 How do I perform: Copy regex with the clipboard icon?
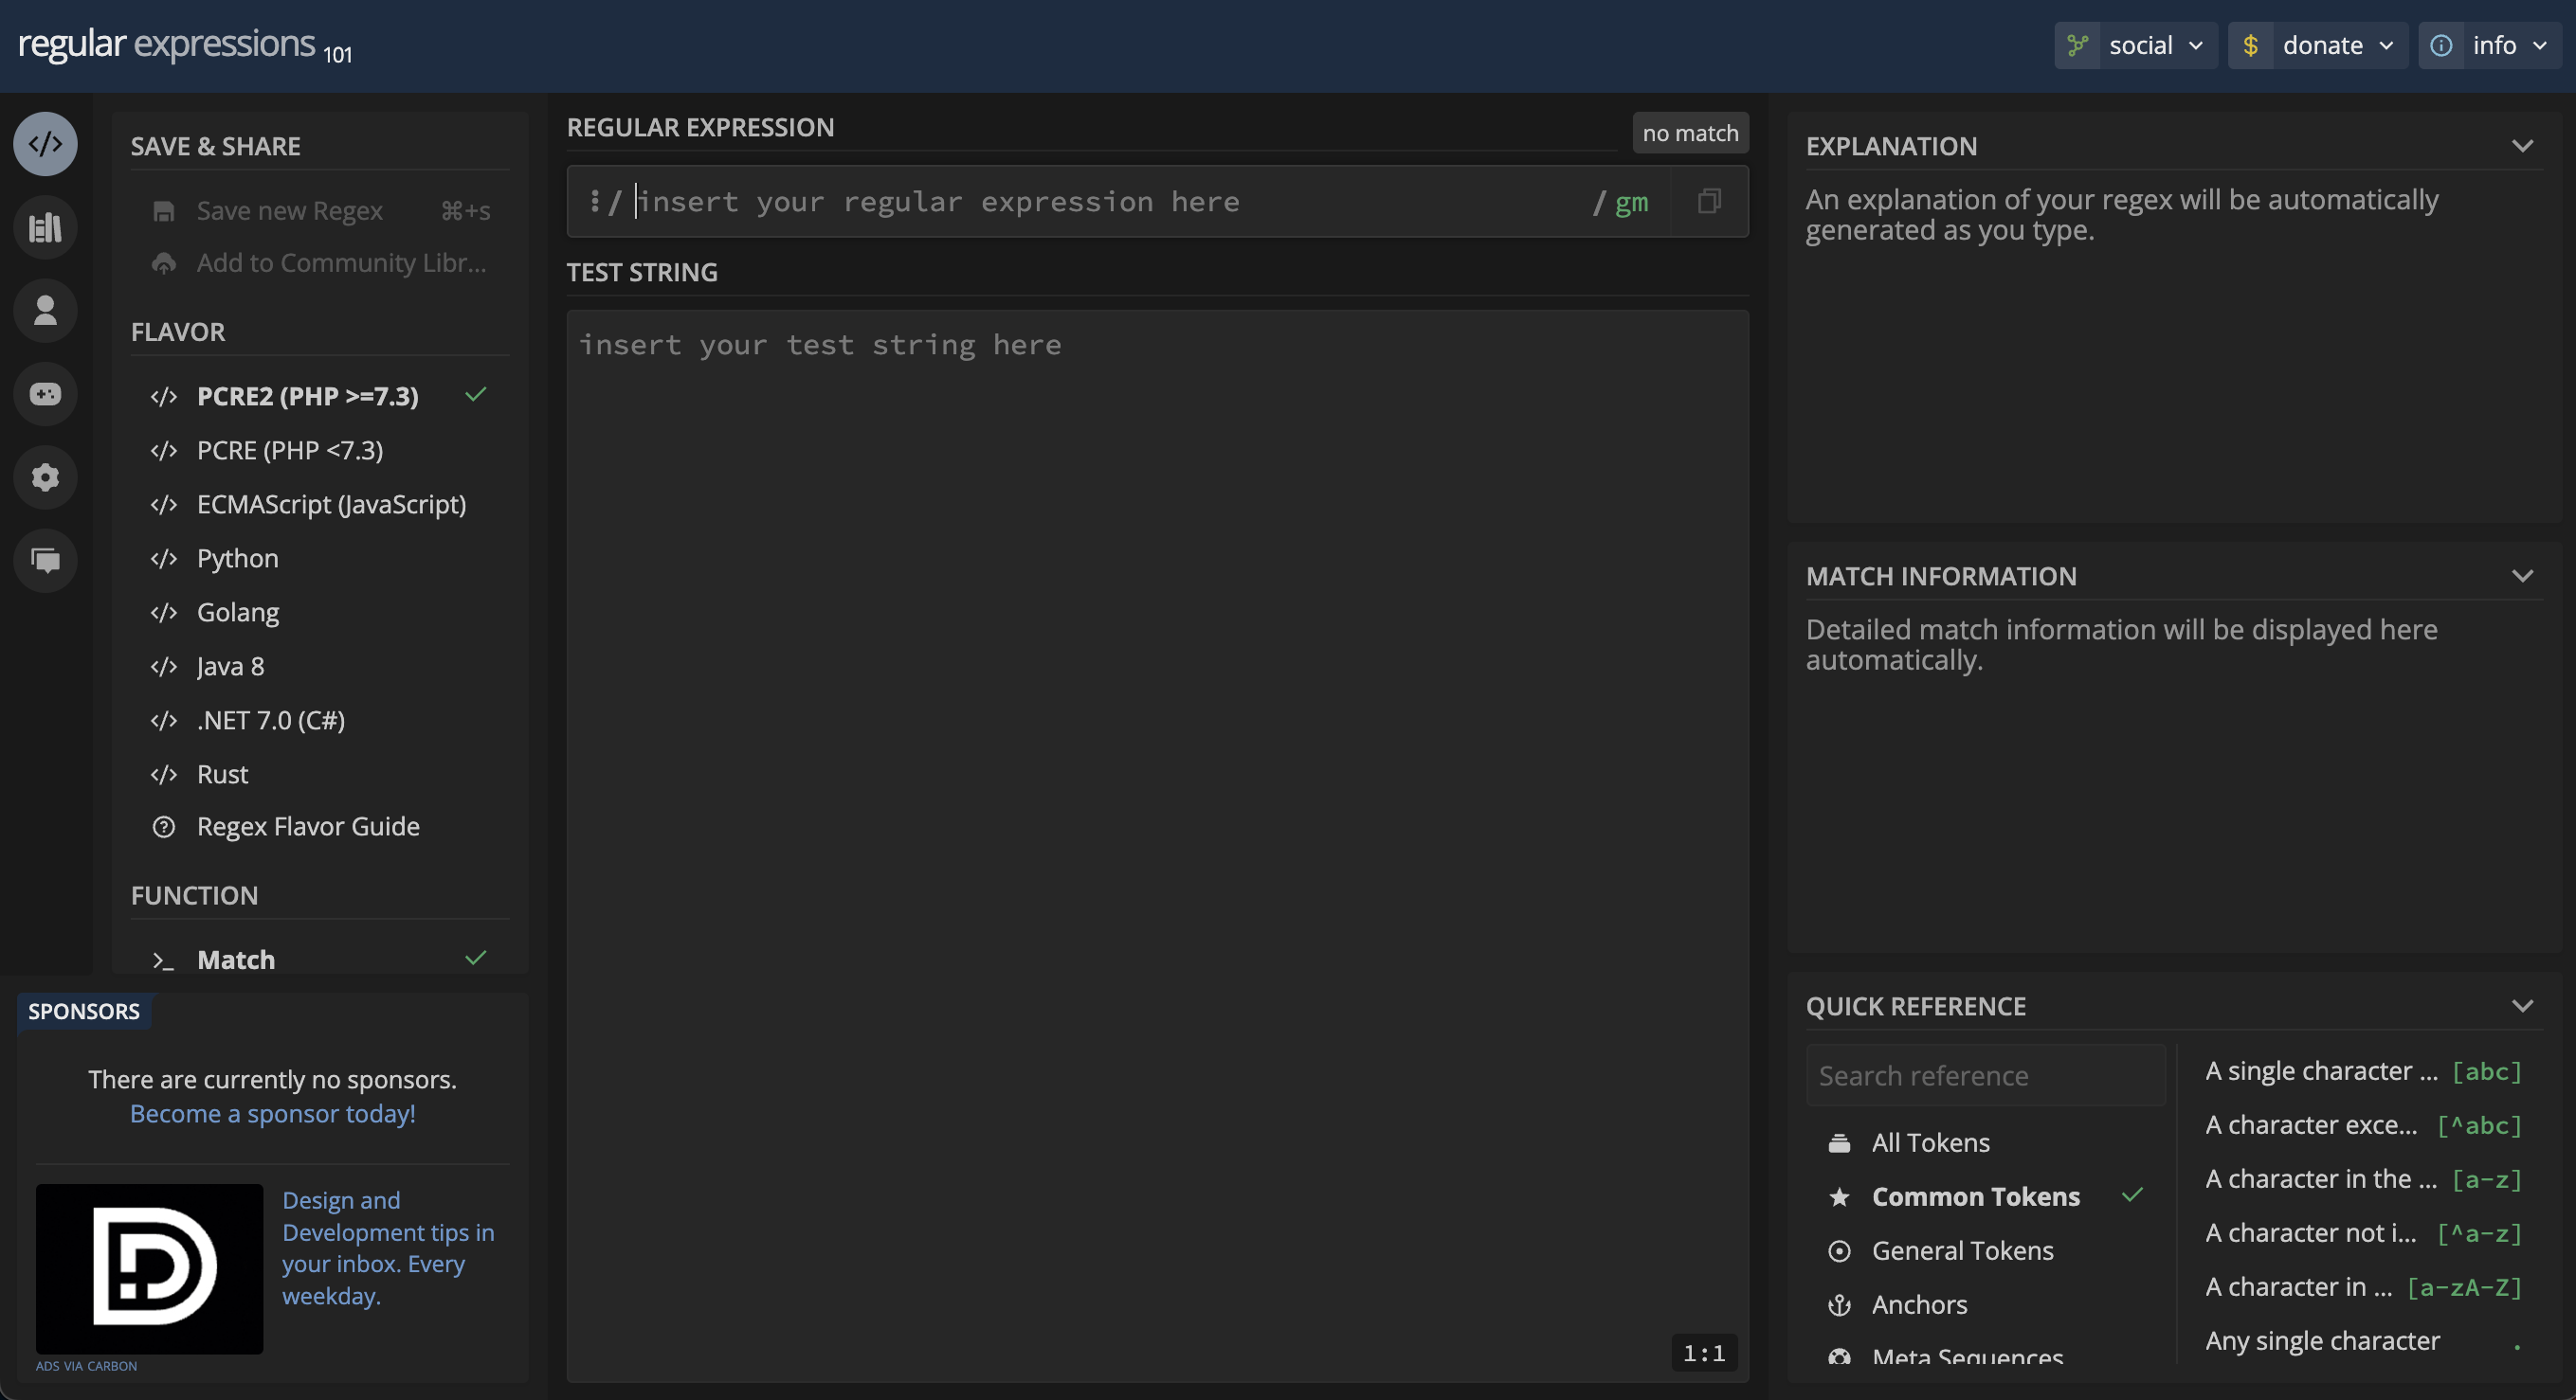tap(1709, 202)
